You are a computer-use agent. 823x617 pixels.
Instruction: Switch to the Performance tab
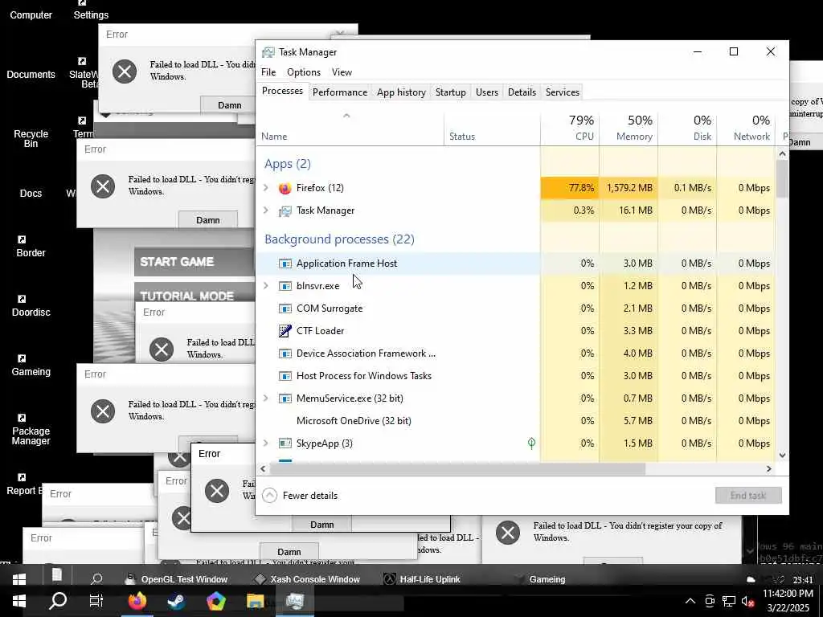pyautogui.click(x=340, y=92)
